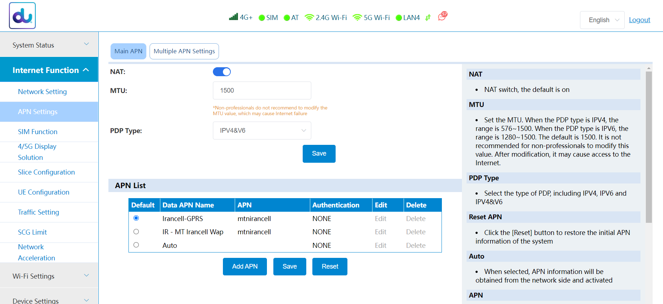Open the PDP Type dropdown
The image size is (663, 304).
tap(262, 131)
